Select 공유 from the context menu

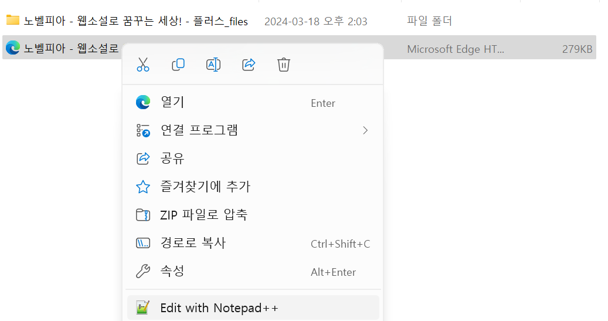point(253,158)
